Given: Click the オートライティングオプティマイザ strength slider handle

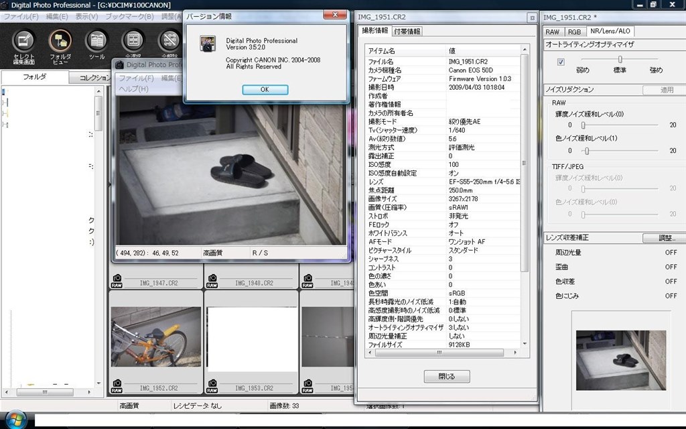Looking at the screenshot, I should 620,59.
